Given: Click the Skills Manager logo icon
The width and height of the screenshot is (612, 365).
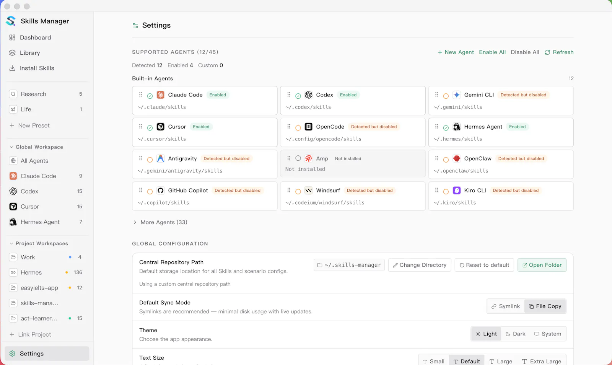Looking at the screenshot, I should click(x=11, y=21).
